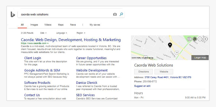This screenshot has width=216, height=107.
Task: Switch to the Images tab
Action: pyautogui.click(x=34, y=25)
